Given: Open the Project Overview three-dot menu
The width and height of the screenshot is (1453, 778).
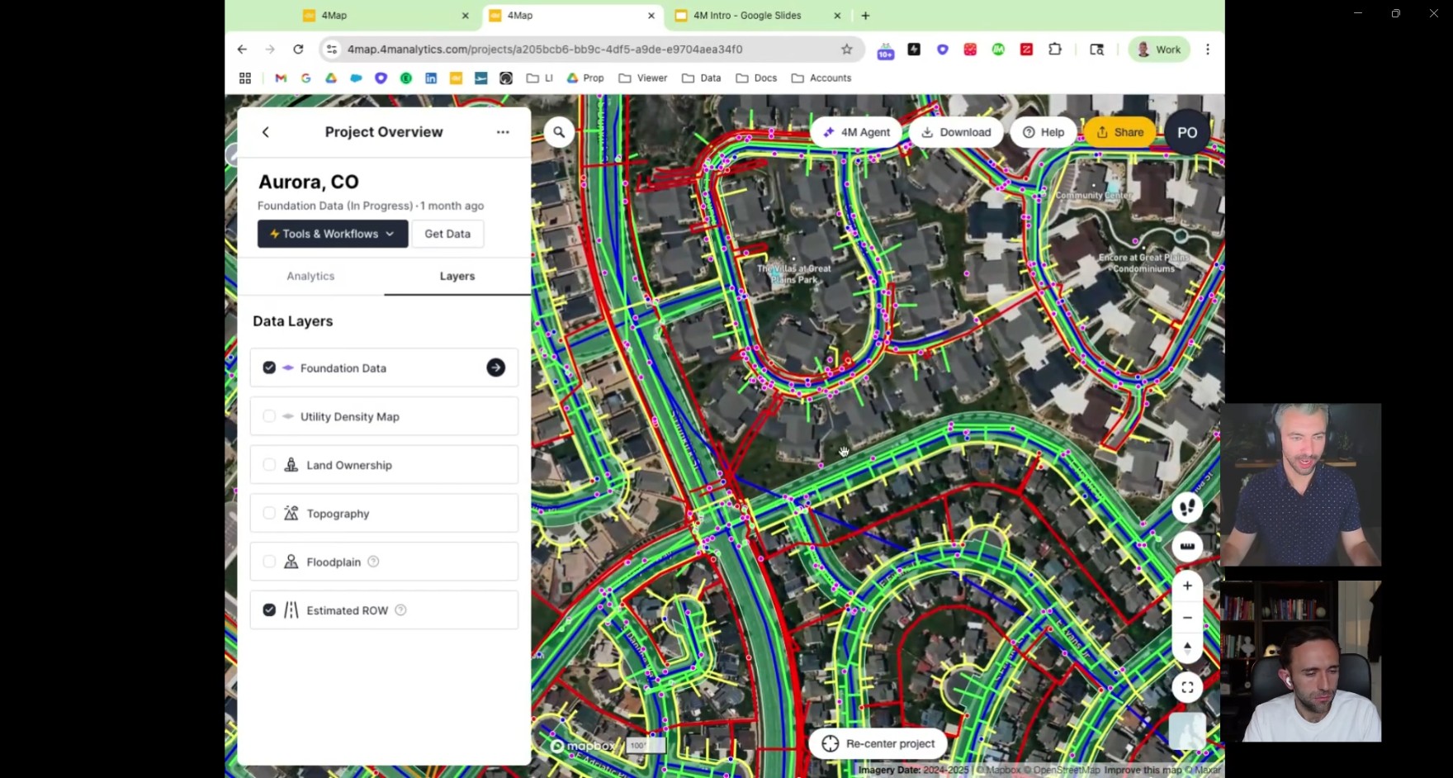Looking at the screenshot, I should coord(503,132).
